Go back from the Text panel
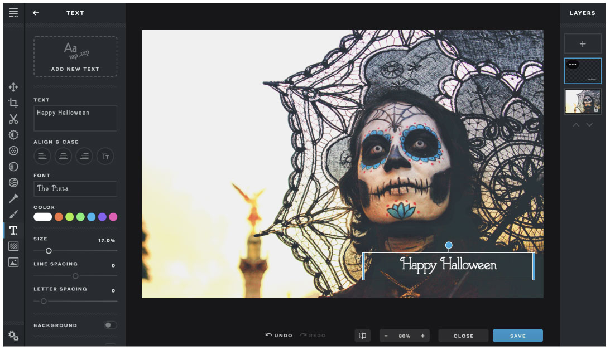 point(36,13)
